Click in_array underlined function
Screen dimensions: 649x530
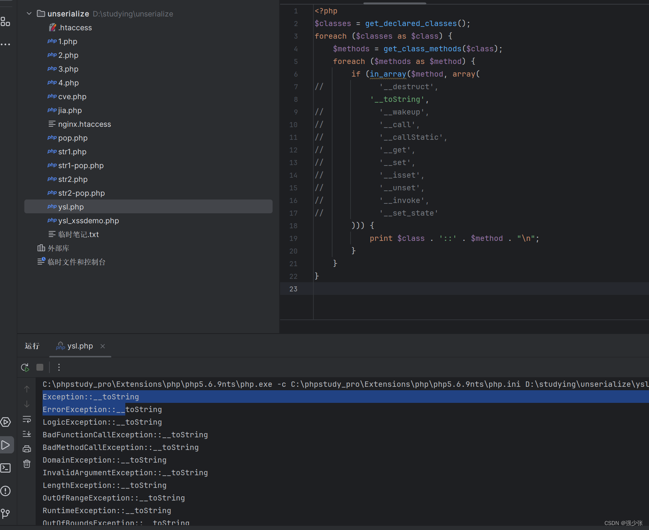coord(388,74)
